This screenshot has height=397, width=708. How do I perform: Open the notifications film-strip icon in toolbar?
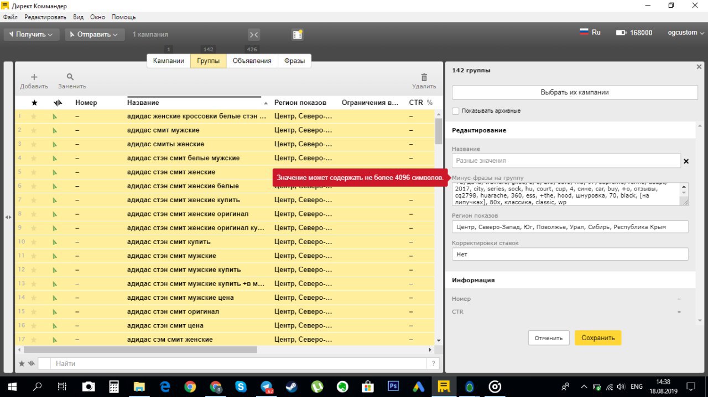(298, 34)
